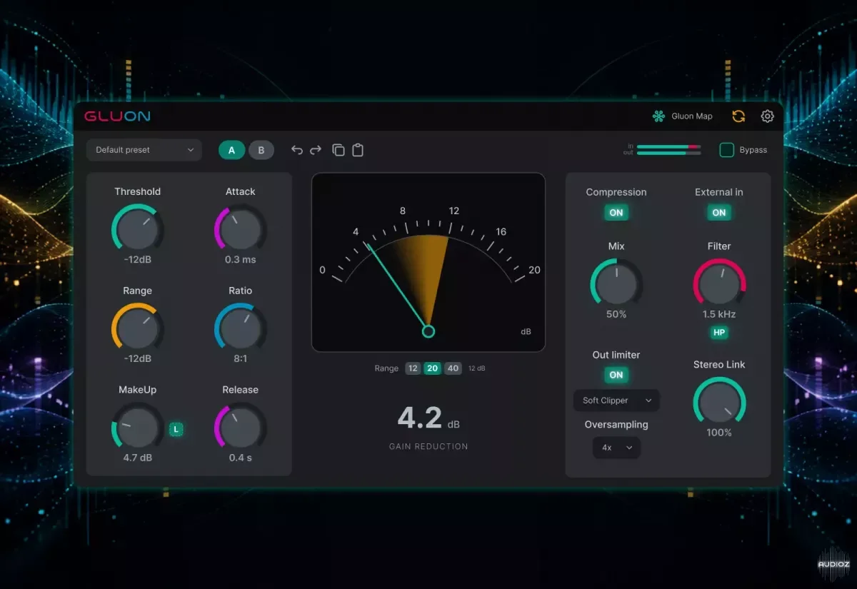Click the Bypass label text
857x589 pixels.
pos(753,150)
